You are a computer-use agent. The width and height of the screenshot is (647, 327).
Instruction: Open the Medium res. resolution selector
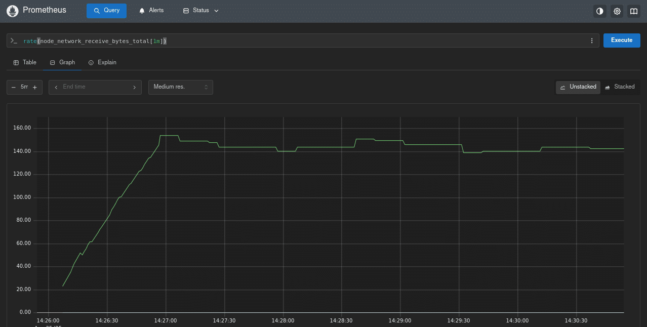click(x=180, y=87)
